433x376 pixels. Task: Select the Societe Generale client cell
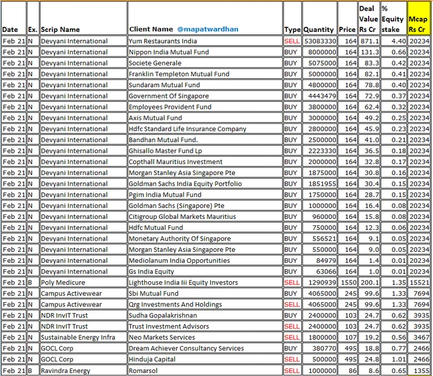[x=205, y=63]
